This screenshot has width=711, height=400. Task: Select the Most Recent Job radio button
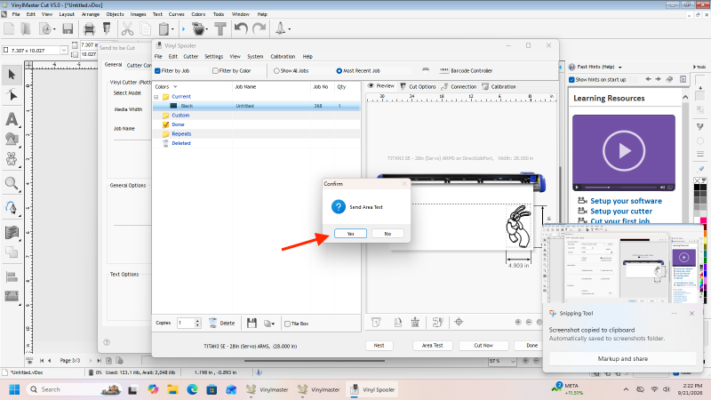click(340, 71)
